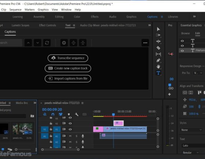Toggle visibility of the FileFam text layer

click(x=182, y=51)
